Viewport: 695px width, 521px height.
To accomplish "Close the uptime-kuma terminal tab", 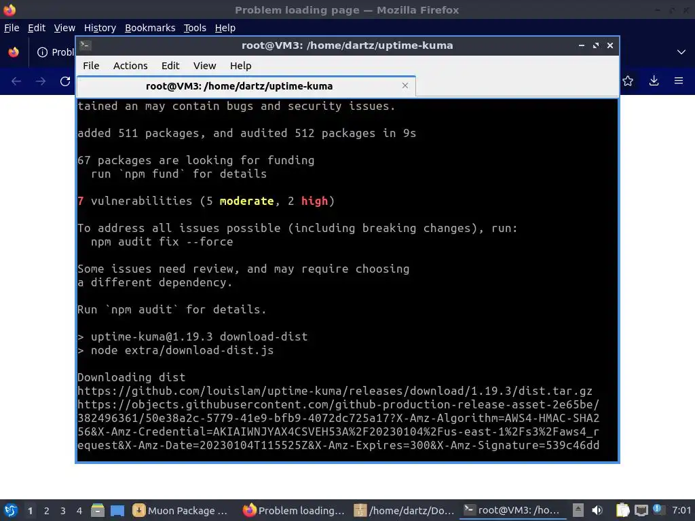I will tap(405, 85).
